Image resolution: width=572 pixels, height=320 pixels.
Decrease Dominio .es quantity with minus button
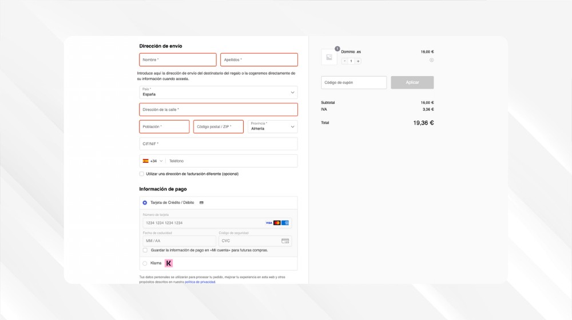point(344,61)
